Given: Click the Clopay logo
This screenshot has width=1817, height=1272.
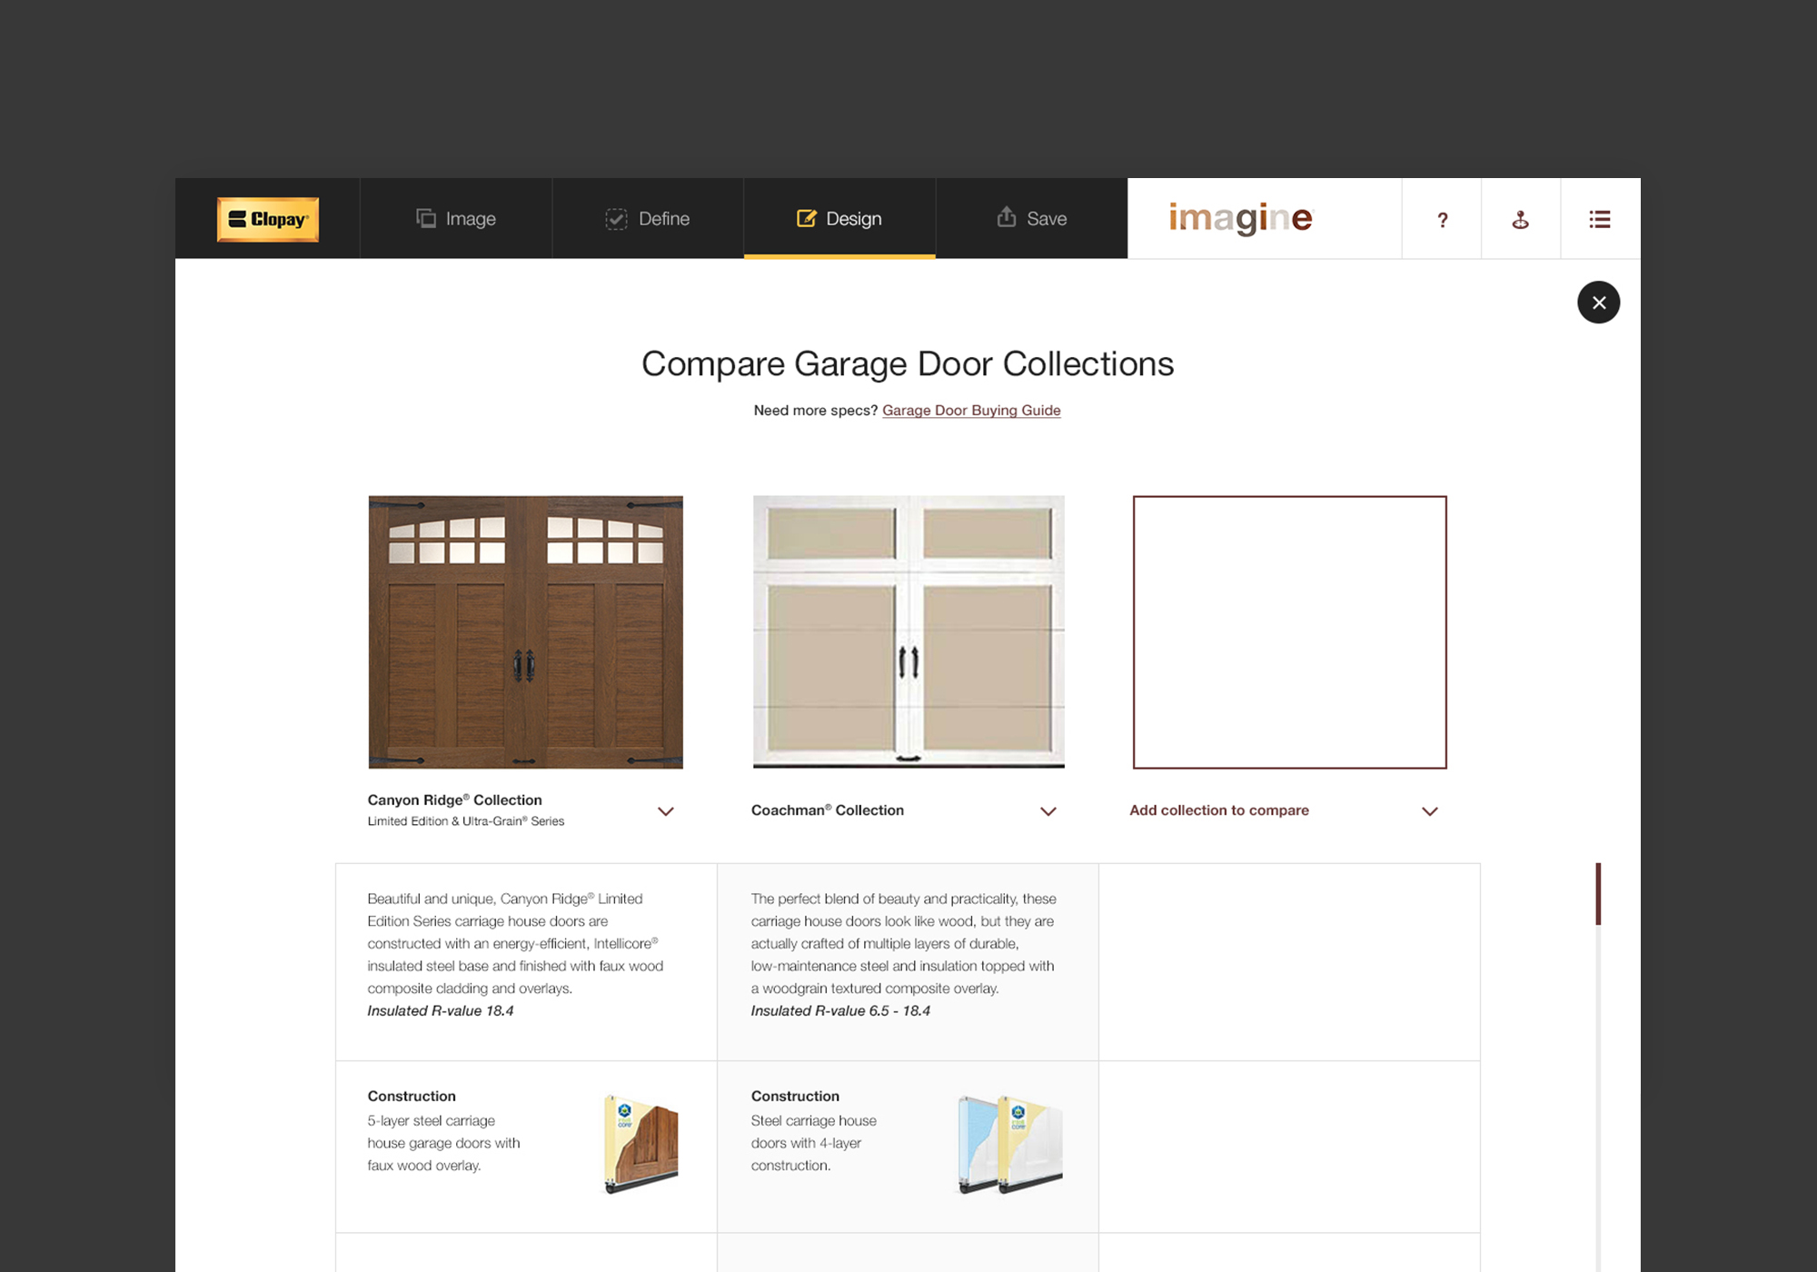Looking at the screenshot, I should coord(267,219).
